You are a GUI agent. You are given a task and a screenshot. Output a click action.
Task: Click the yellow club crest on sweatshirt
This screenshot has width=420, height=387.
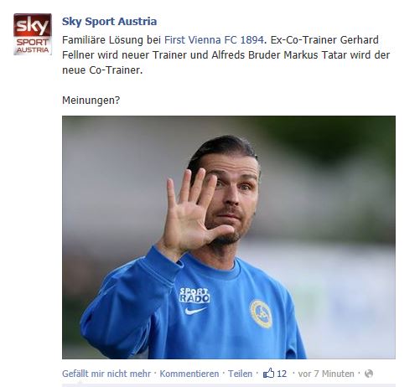coord(261,313)
